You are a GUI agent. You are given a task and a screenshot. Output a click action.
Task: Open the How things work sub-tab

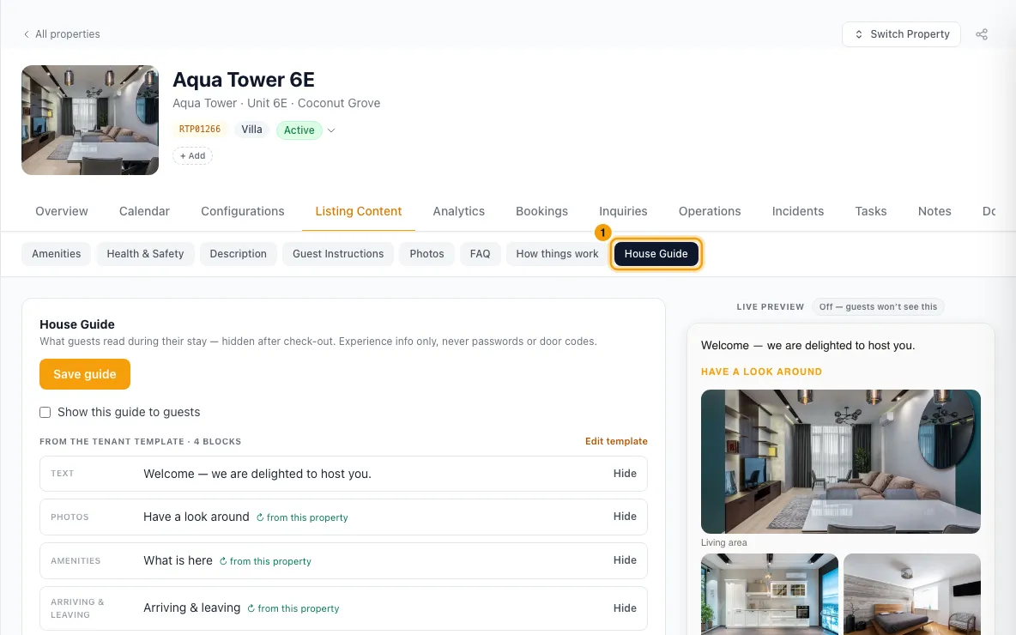[557, 254]
